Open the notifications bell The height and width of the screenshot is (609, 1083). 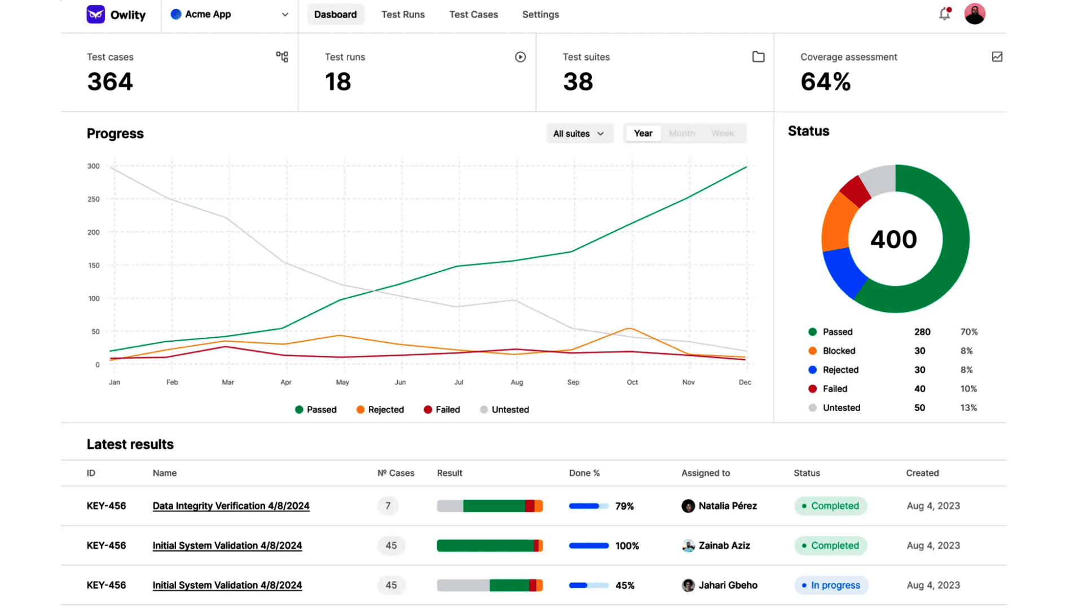tap(945, 14)
